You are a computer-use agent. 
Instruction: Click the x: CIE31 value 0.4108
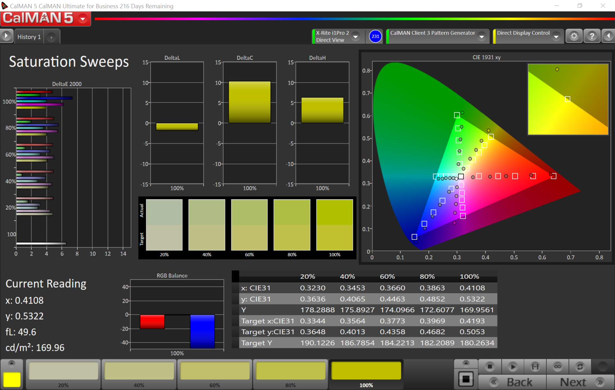(x=472, y=288)
